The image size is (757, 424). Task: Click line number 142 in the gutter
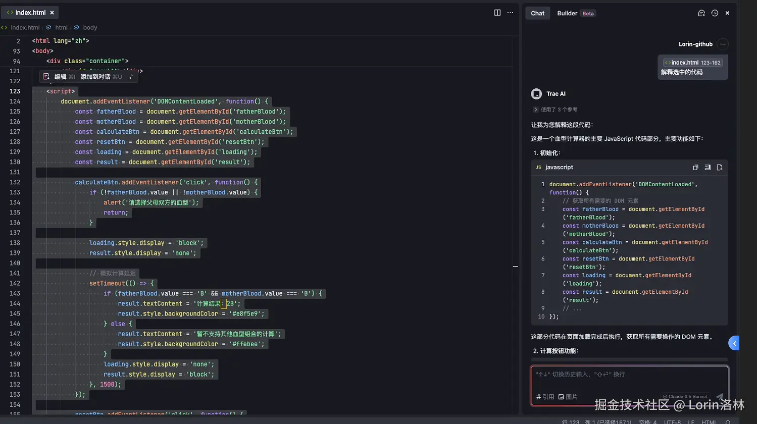coord(15,283)
